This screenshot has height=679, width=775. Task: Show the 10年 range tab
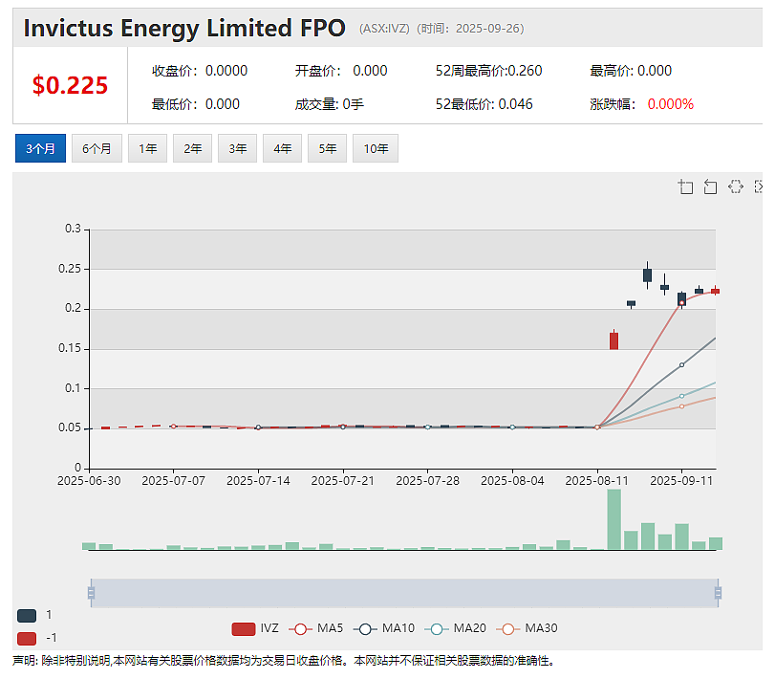[x=376, y=148]
